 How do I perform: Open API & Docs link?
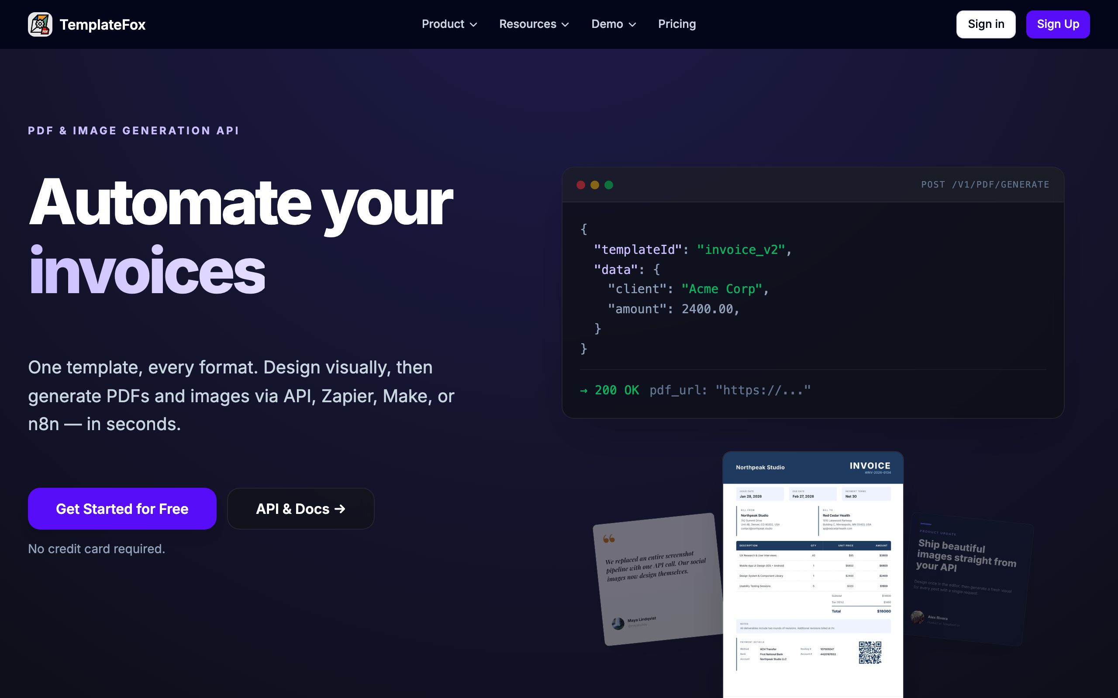click(x=301, y=509)
